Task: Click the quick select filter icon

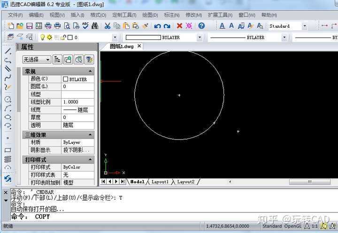Action: tap(89, 59)
